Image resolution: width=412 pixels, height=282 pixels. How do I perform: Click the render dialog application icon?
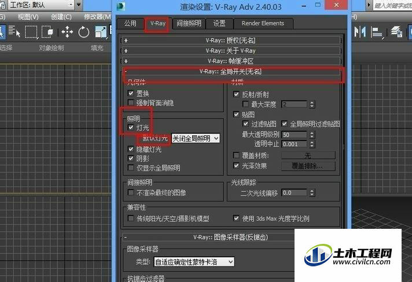tap(120, 6)
